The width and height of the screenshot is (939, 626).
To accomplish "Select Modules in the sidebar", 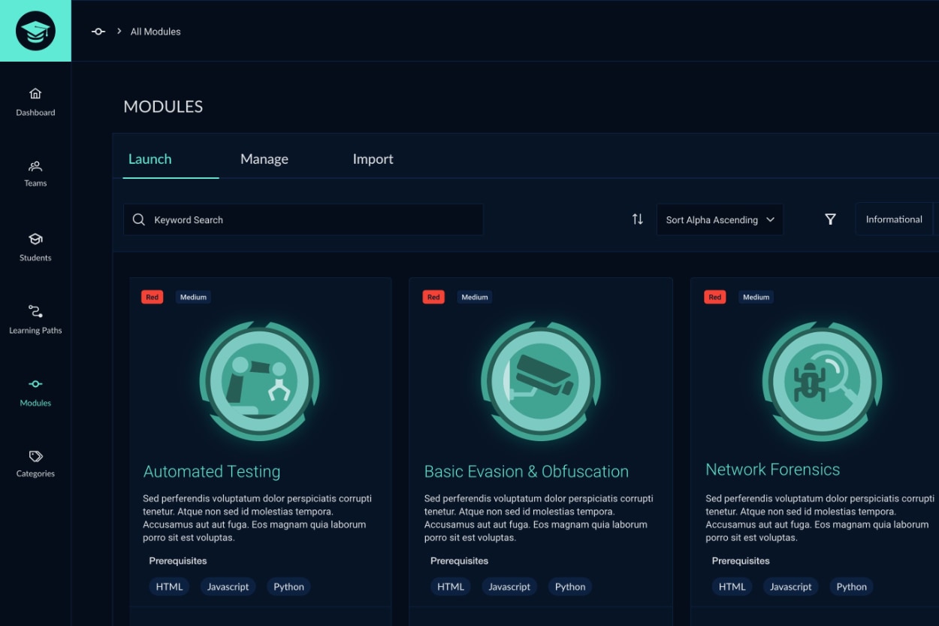I will pos(35,392).
